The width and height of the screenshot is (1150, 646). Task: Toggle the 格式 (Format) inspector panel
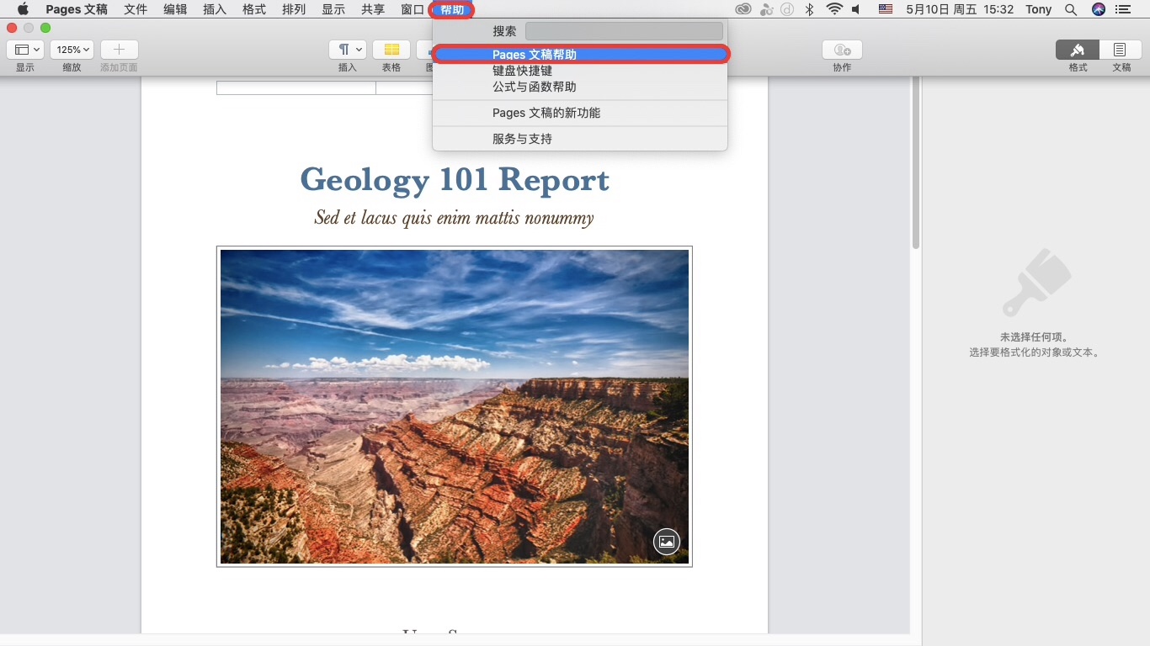pyautogui.click(x=1077, y=50)
